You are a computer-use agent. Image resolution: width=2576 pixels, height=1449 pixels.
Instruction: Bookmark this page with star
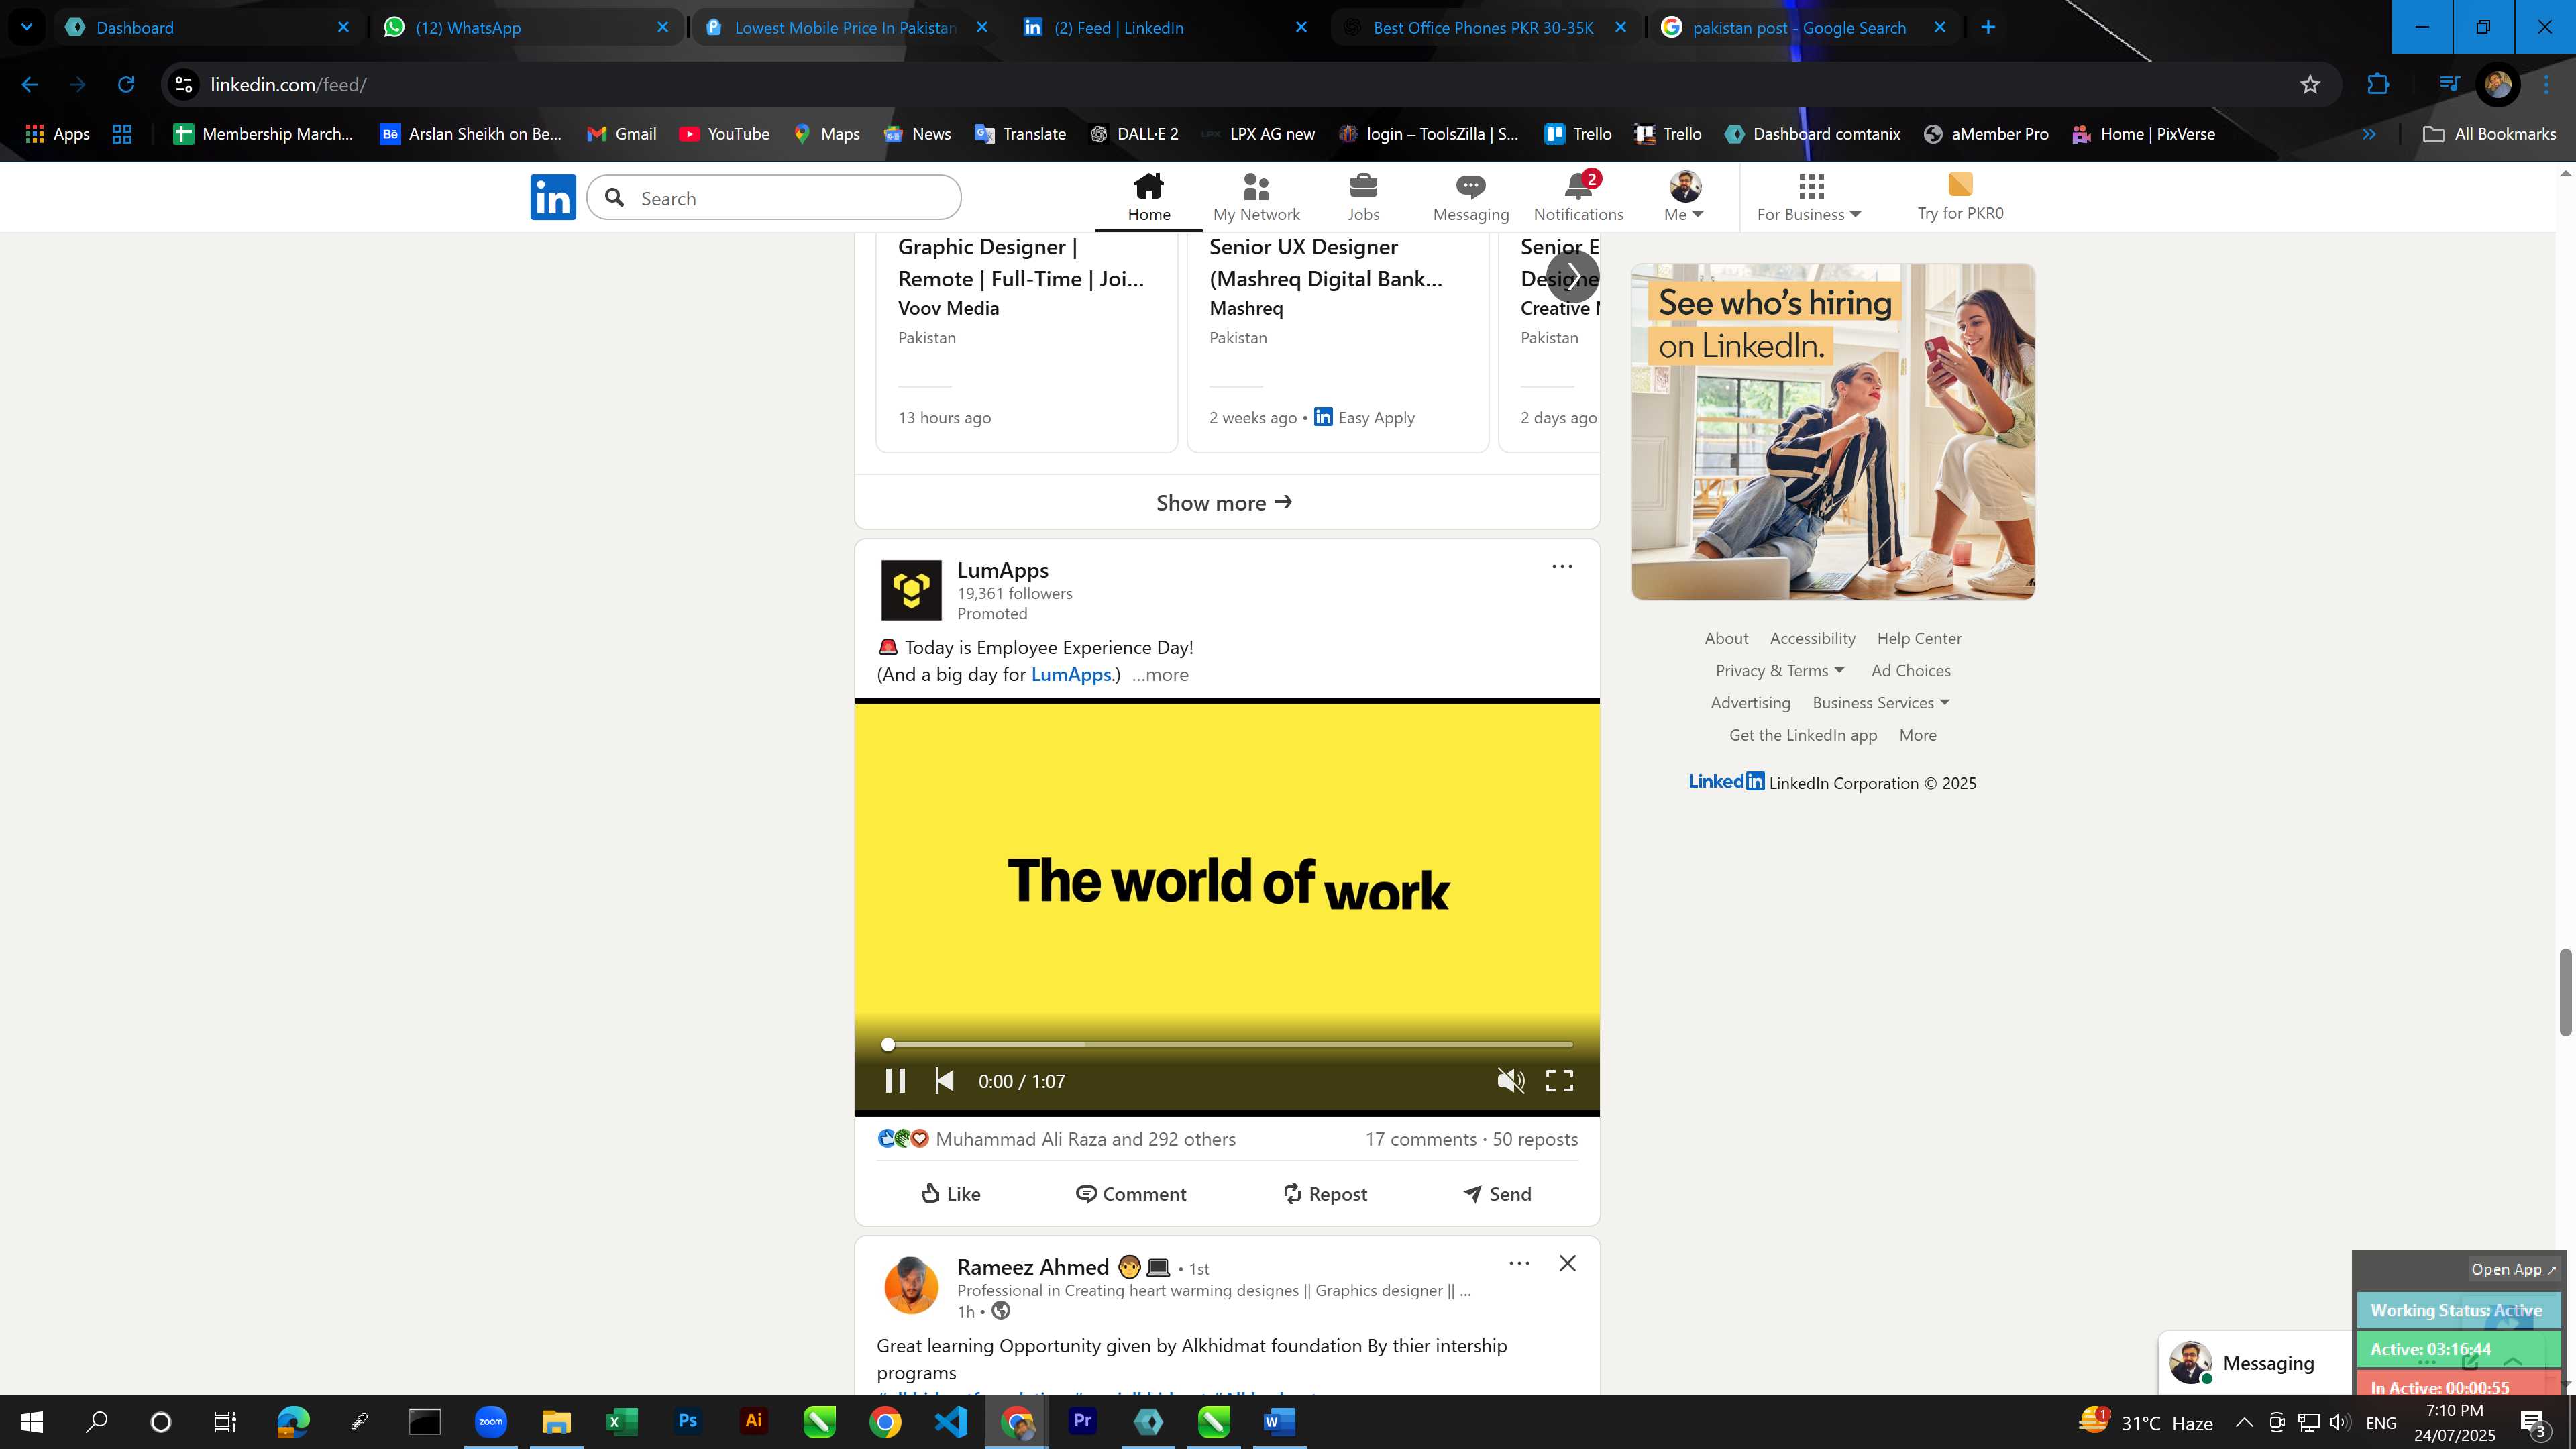[x=2309, y=85]
